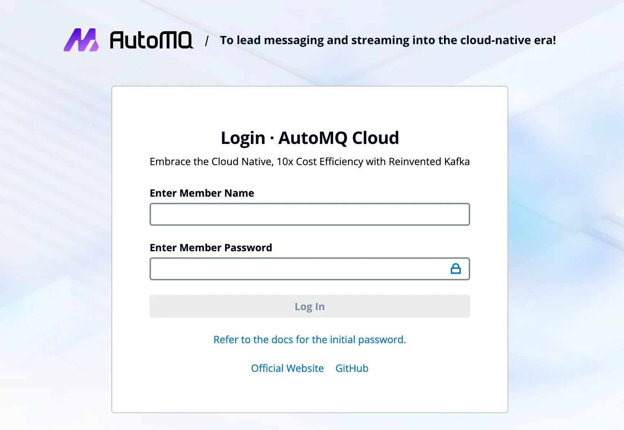The image size is (624, 430).
Task: Focus the Enter Member Name input
Action: [x=309, y=214]
